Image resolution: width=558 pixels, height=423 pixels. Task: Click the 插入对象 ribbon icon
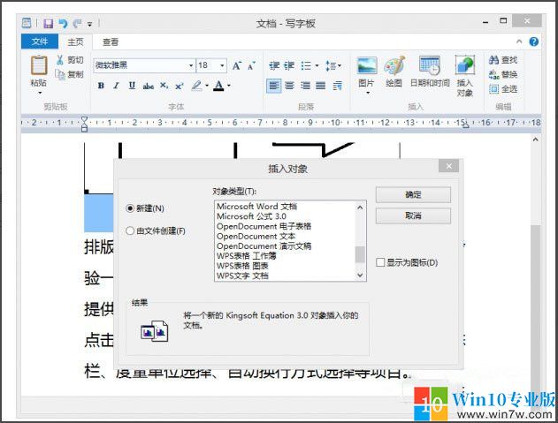[465, 66]
